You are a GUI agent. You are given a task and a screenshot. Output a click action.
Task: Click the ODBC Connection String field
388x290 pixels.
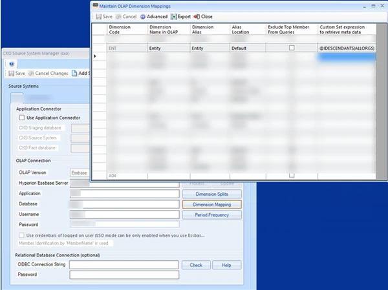click(124, 265)
